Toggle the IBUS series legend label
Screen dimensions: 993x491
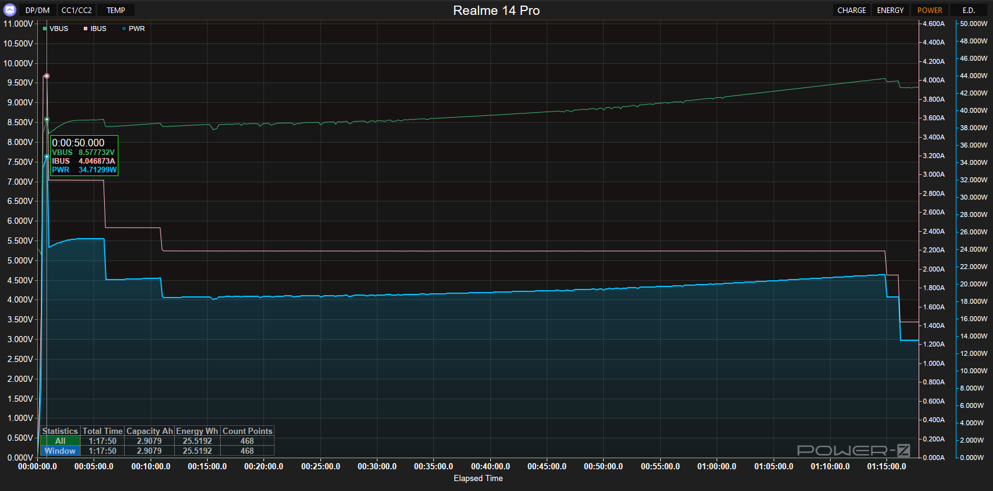click(99, 29)
